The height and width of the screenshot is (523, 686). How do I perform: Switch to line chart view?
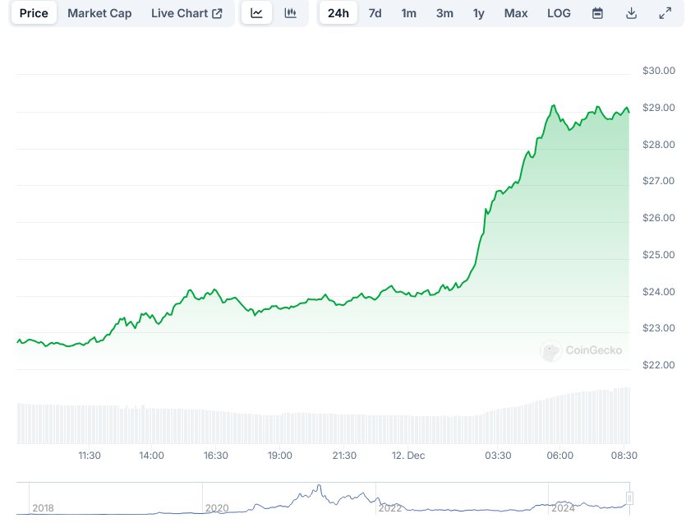point(256,13)
